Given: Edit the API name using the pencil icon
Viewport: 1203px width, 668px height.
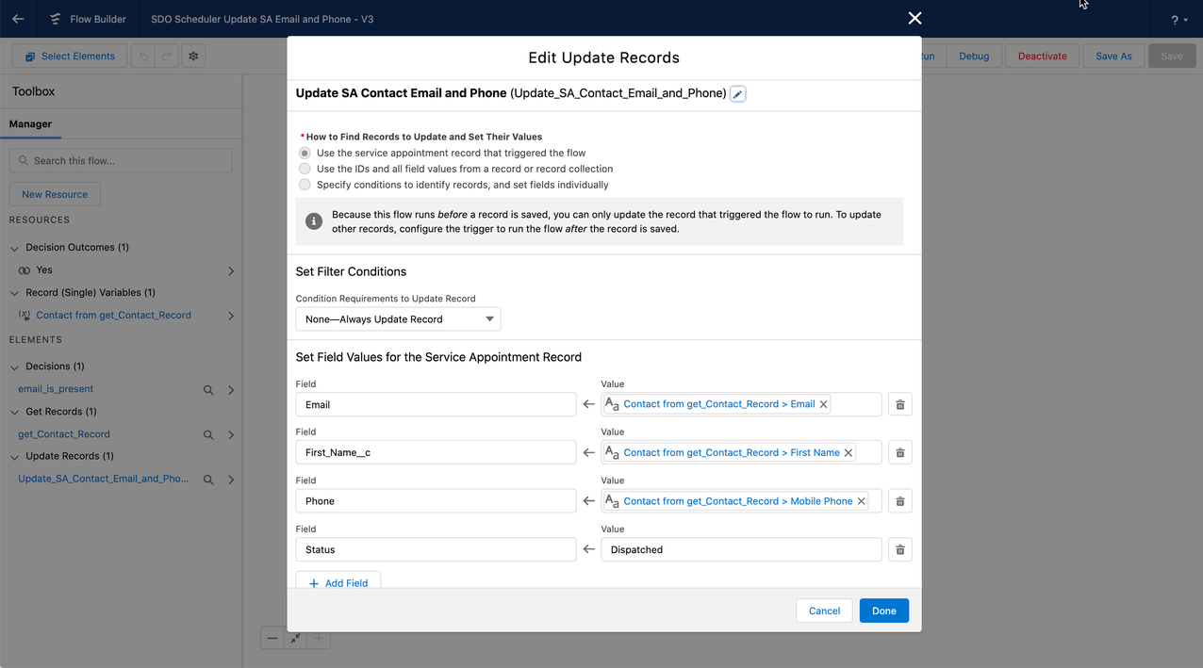Looking at the screenshot, I should pos(736,93).
